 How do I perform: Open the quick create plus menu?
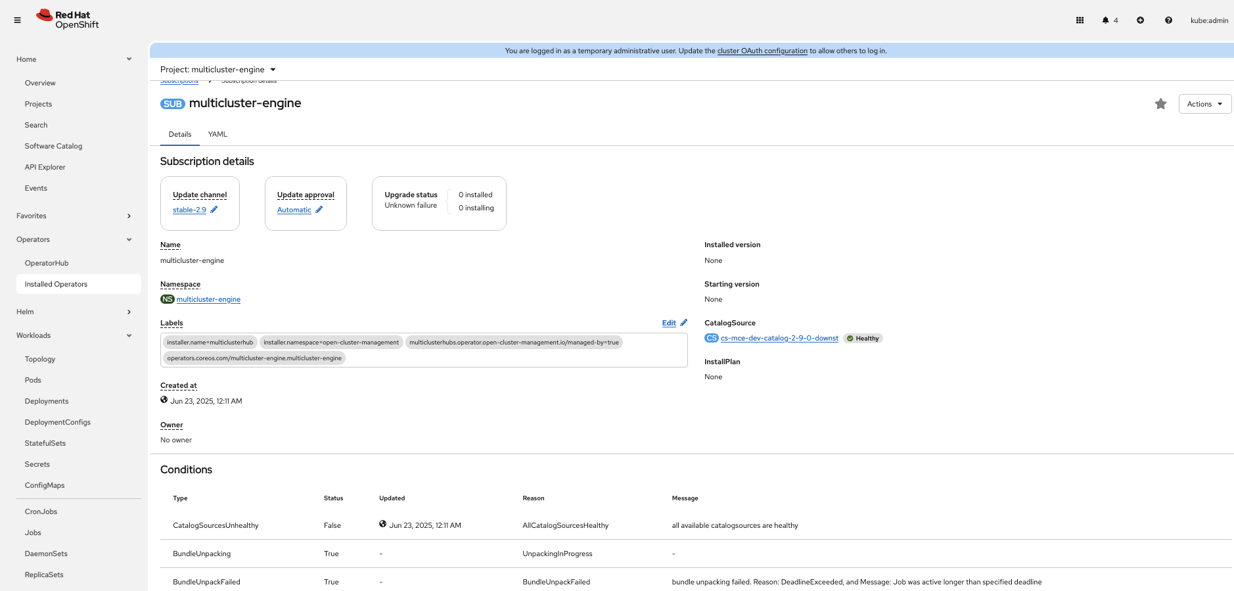coord(1140,20)
